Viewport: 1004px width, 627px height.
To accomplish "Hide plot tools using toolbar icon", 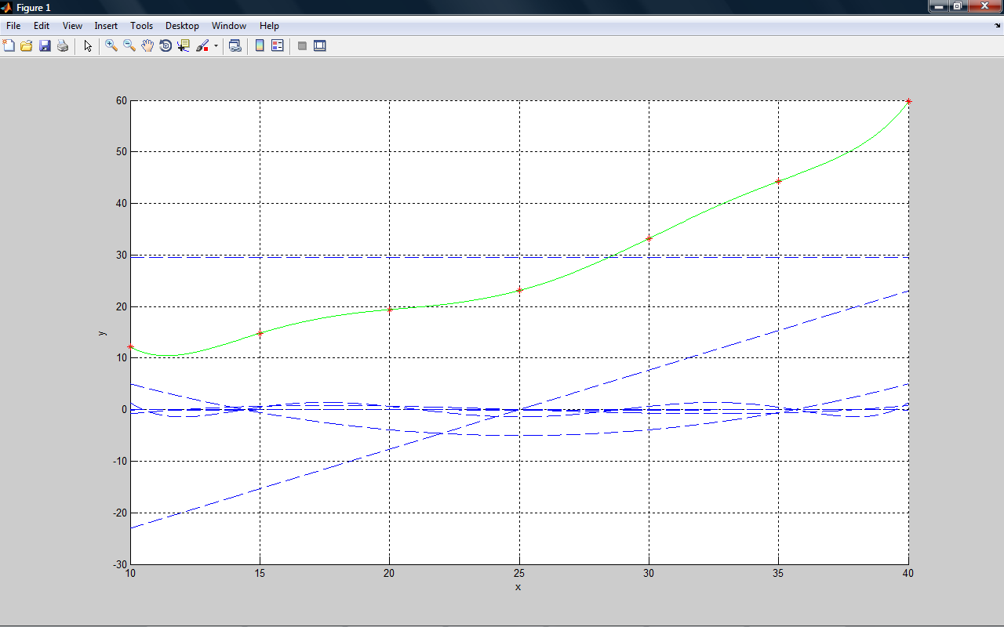I will pyautogui.click(x=302, y=46).
